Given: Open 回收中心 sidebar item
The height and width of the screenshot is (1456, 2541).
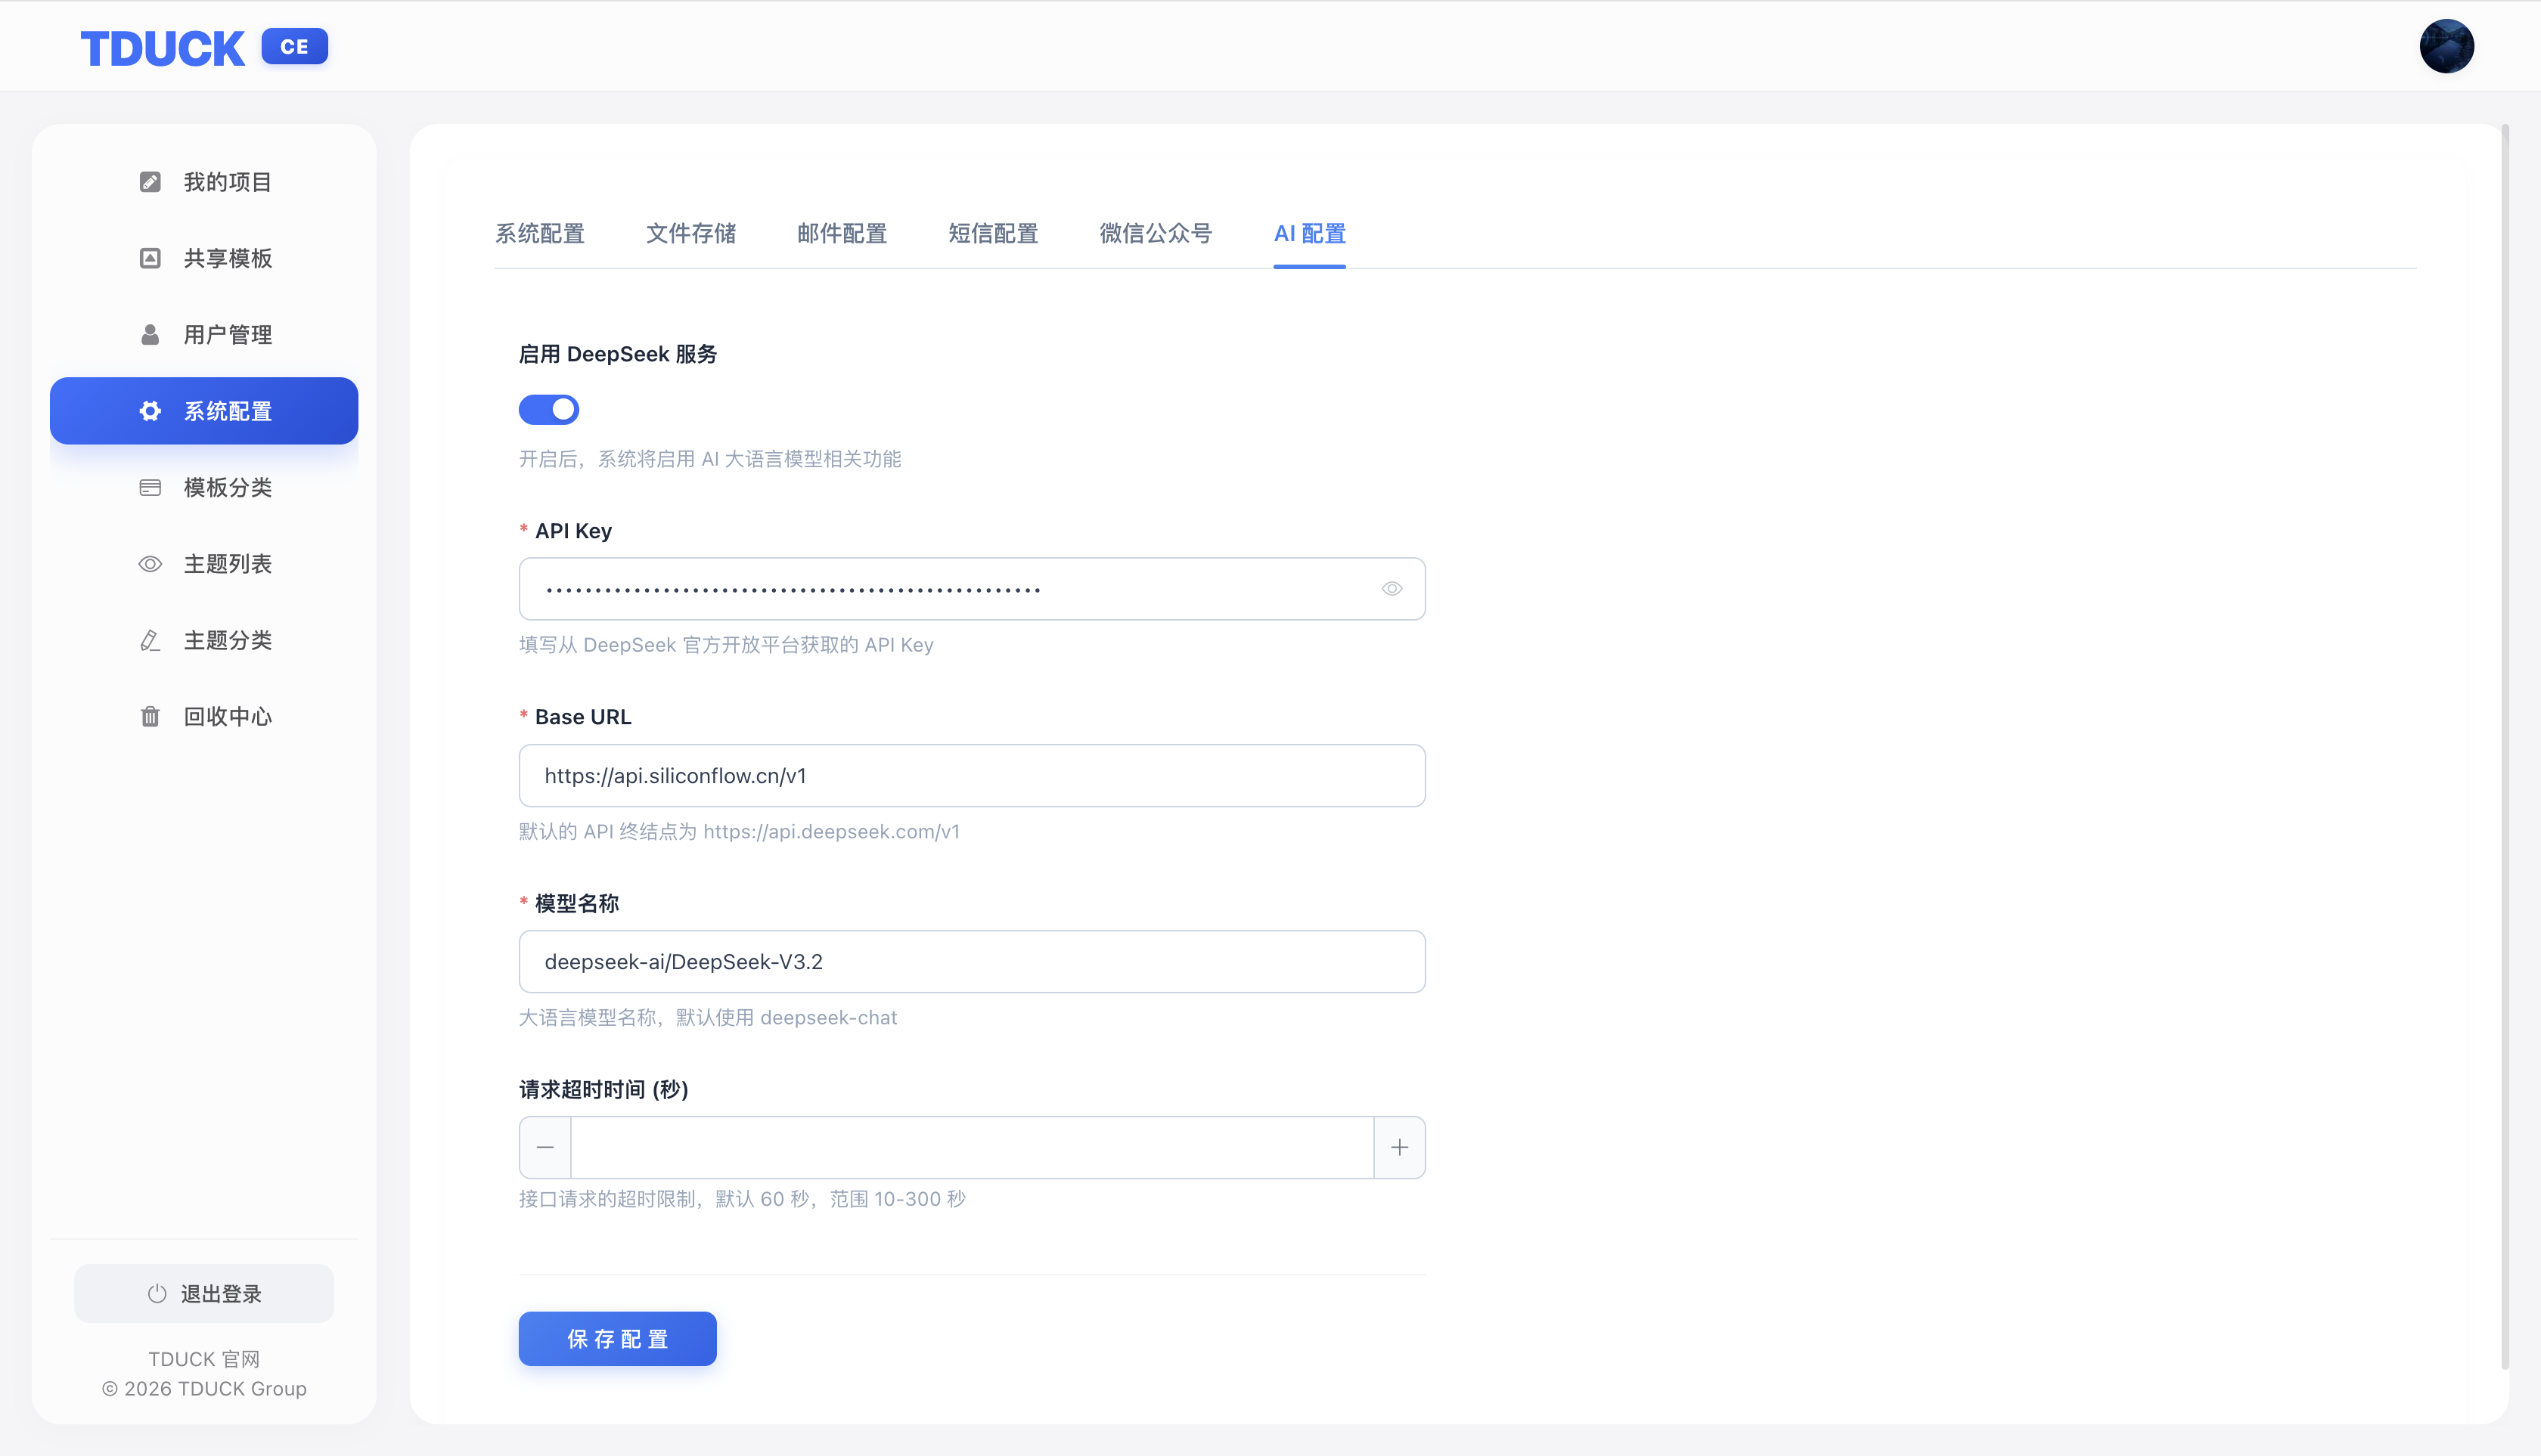Looking at the screenshot, I should (x=204, y=717).
